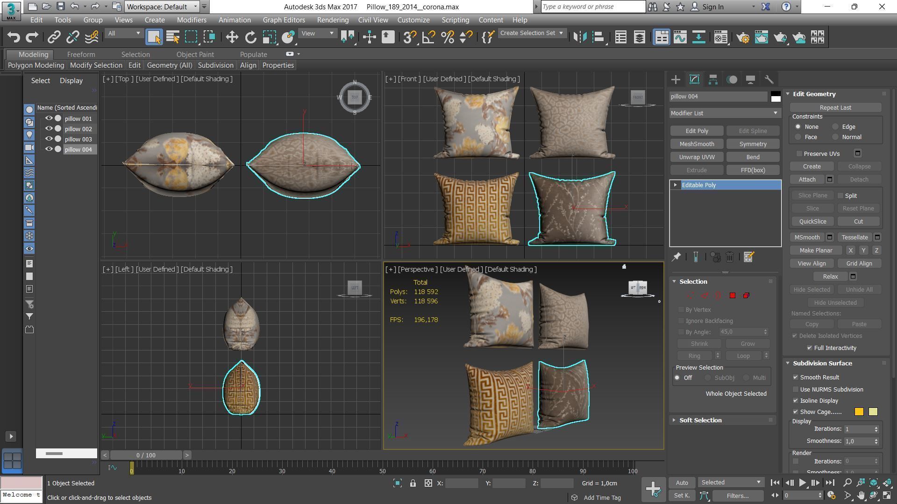
Task: Uncheck Full Interactivity
Action: click(810, 348)
